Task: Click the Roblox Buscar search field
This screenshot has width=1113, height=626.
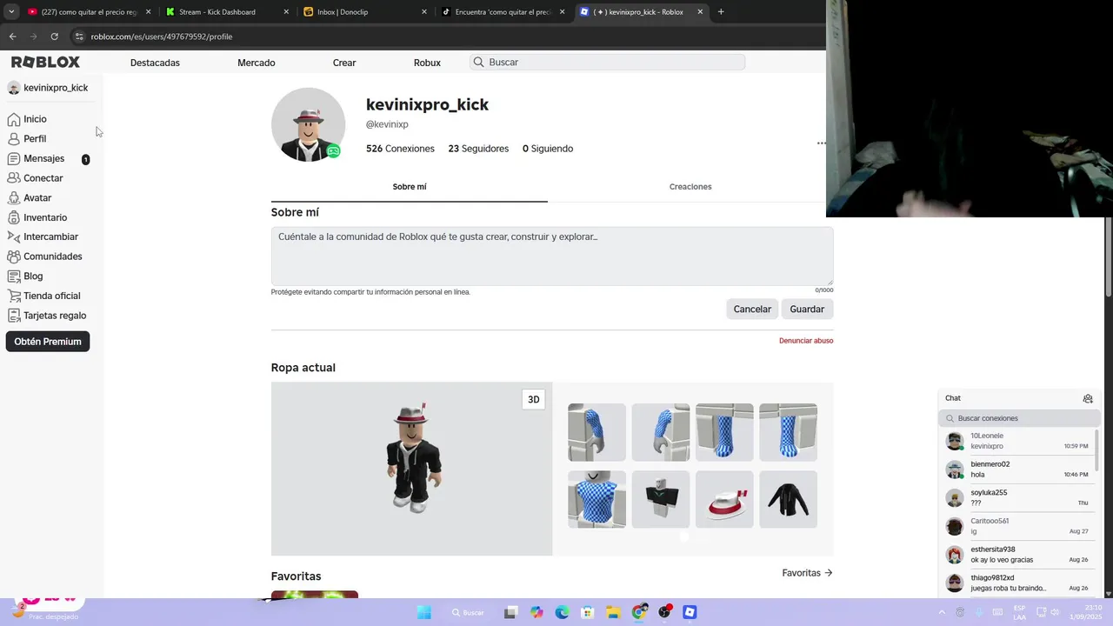Action: tap(608, 63)
